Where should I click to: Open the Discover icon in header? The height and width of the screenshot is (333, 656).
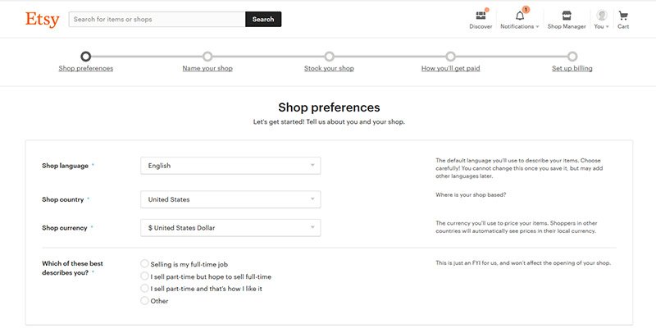click(x=481, y=16)
